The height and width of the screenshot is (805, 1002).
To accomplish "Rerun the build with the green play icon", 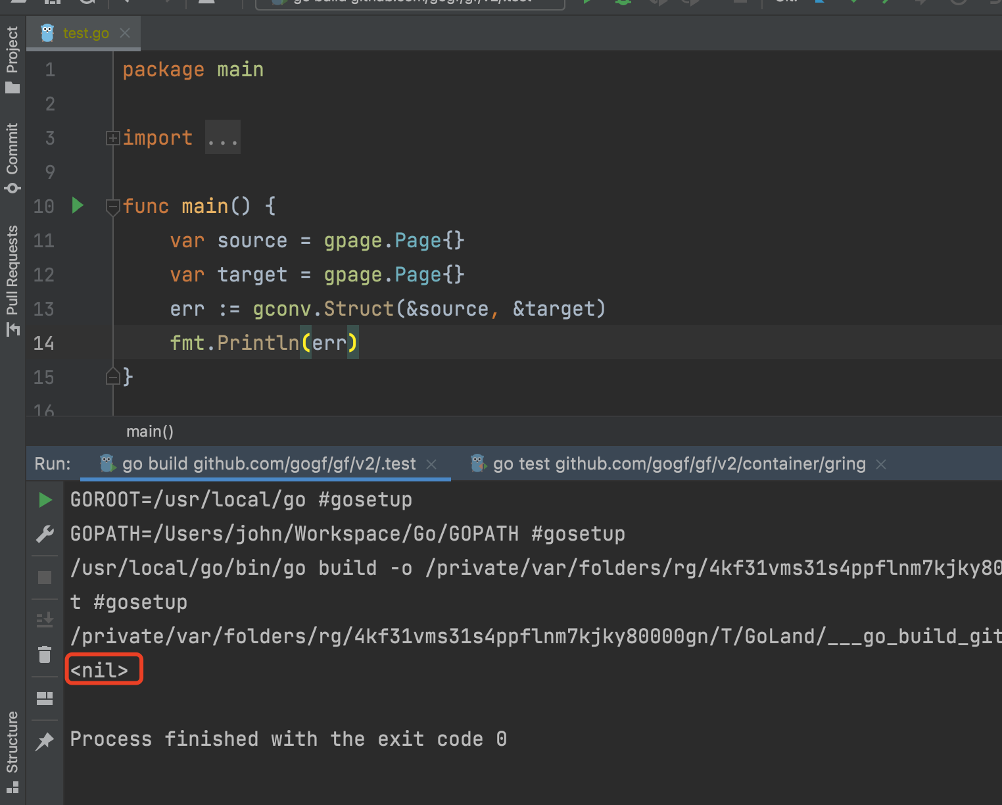I will [45, 500].
